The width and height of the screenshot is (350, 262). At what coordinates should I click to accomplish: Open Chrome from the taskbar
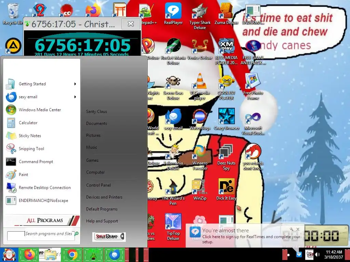coord(72,254)
